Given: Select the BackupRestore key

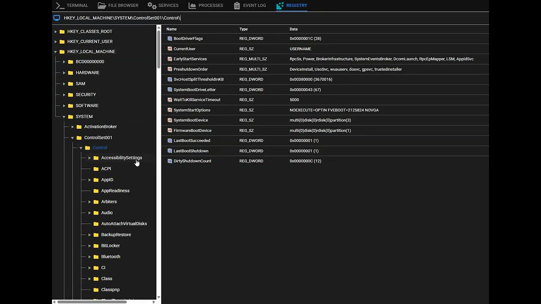Looking at the screenshot, I should [116, 235].
